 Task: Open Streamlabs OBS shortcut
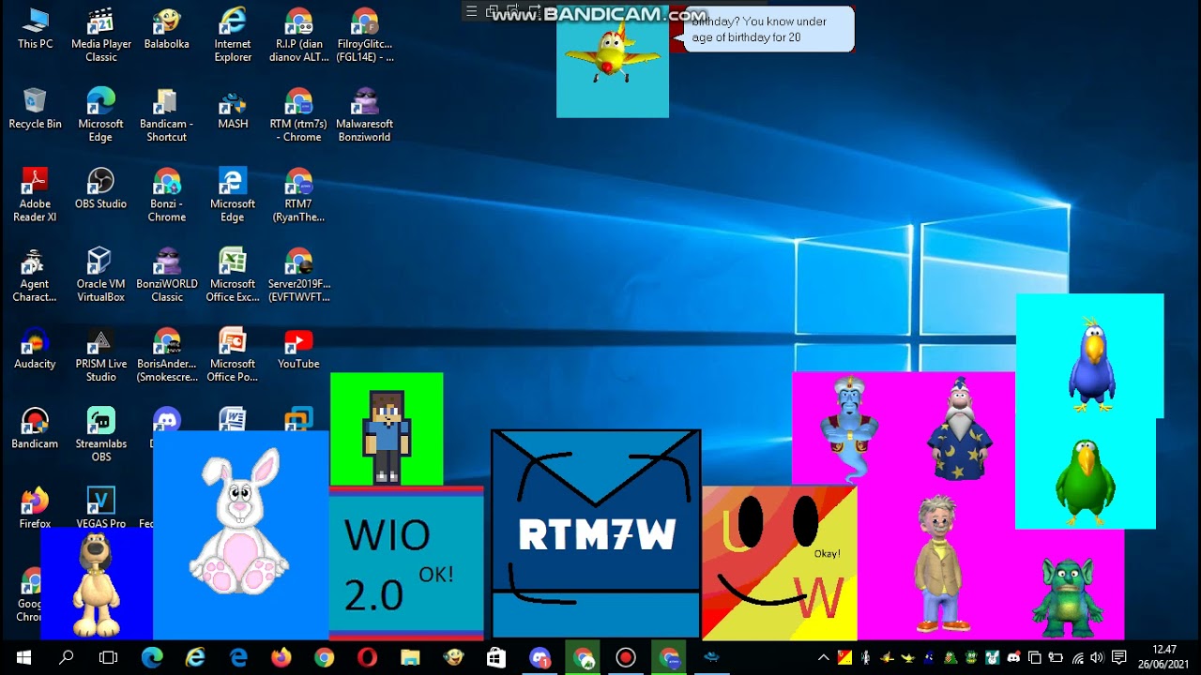[x=100, y=434]
